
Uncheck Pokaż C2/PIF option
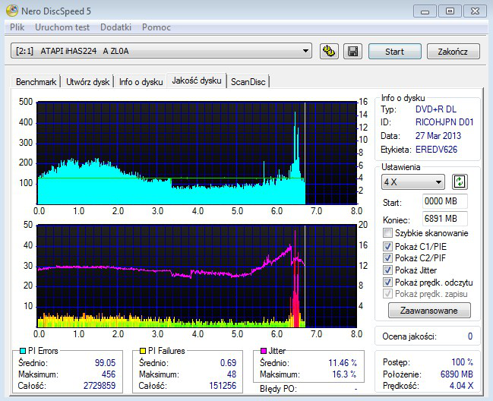[x=387, y=258]
